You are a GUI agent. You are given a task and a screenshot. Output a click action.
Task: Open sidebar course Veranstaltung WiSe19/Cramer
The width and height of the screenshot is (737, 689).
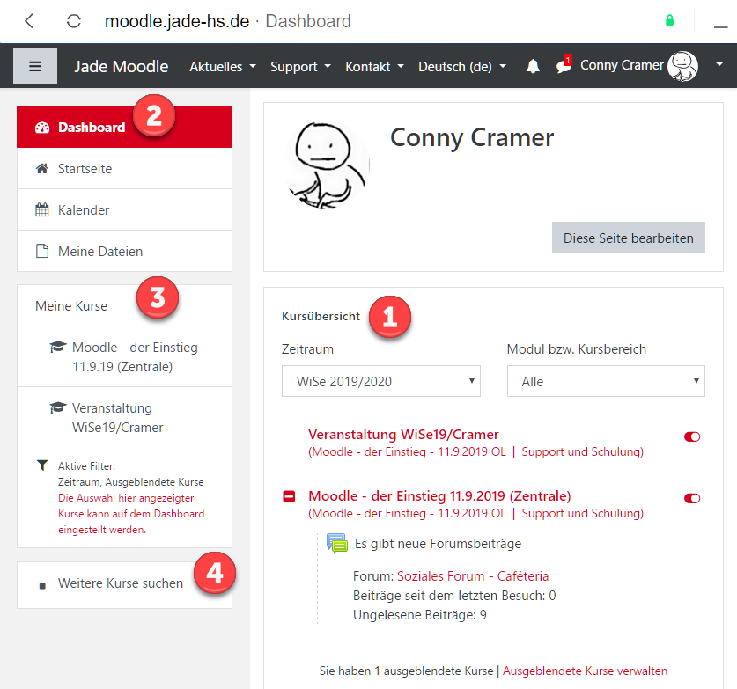click(124, 417)
